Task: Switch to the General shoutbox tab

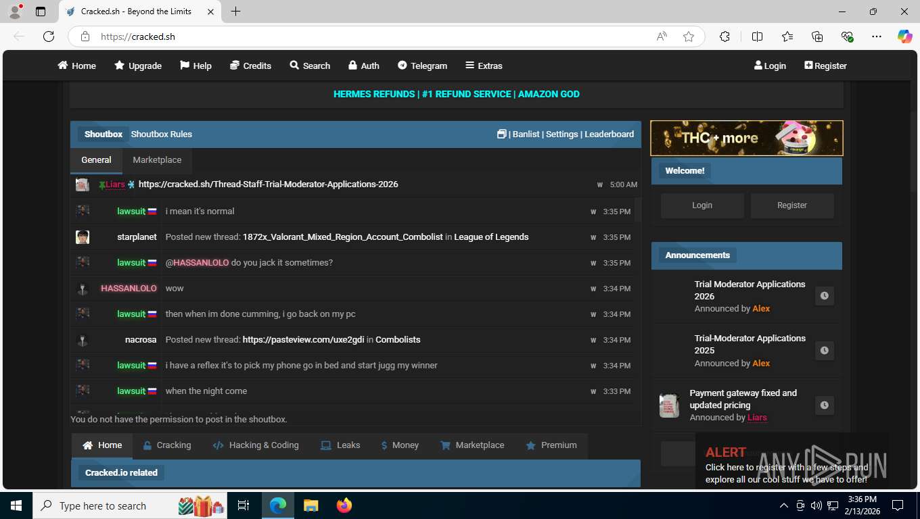Action: pos(96,160)
